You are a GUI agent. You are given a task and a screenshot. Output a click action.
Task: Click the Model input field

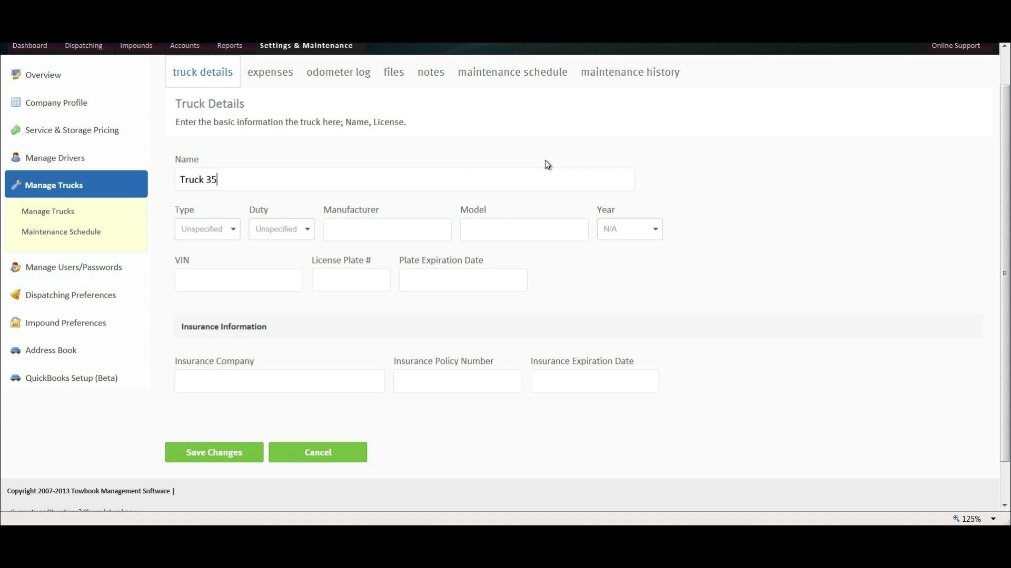tap(524, 229)
